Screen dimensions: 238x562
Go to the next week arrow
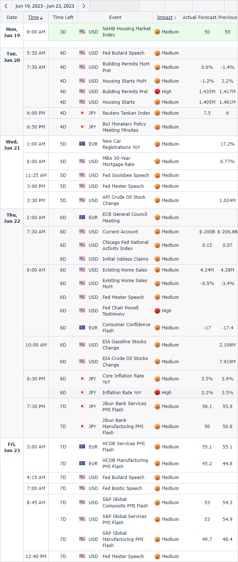coord(84,6)
